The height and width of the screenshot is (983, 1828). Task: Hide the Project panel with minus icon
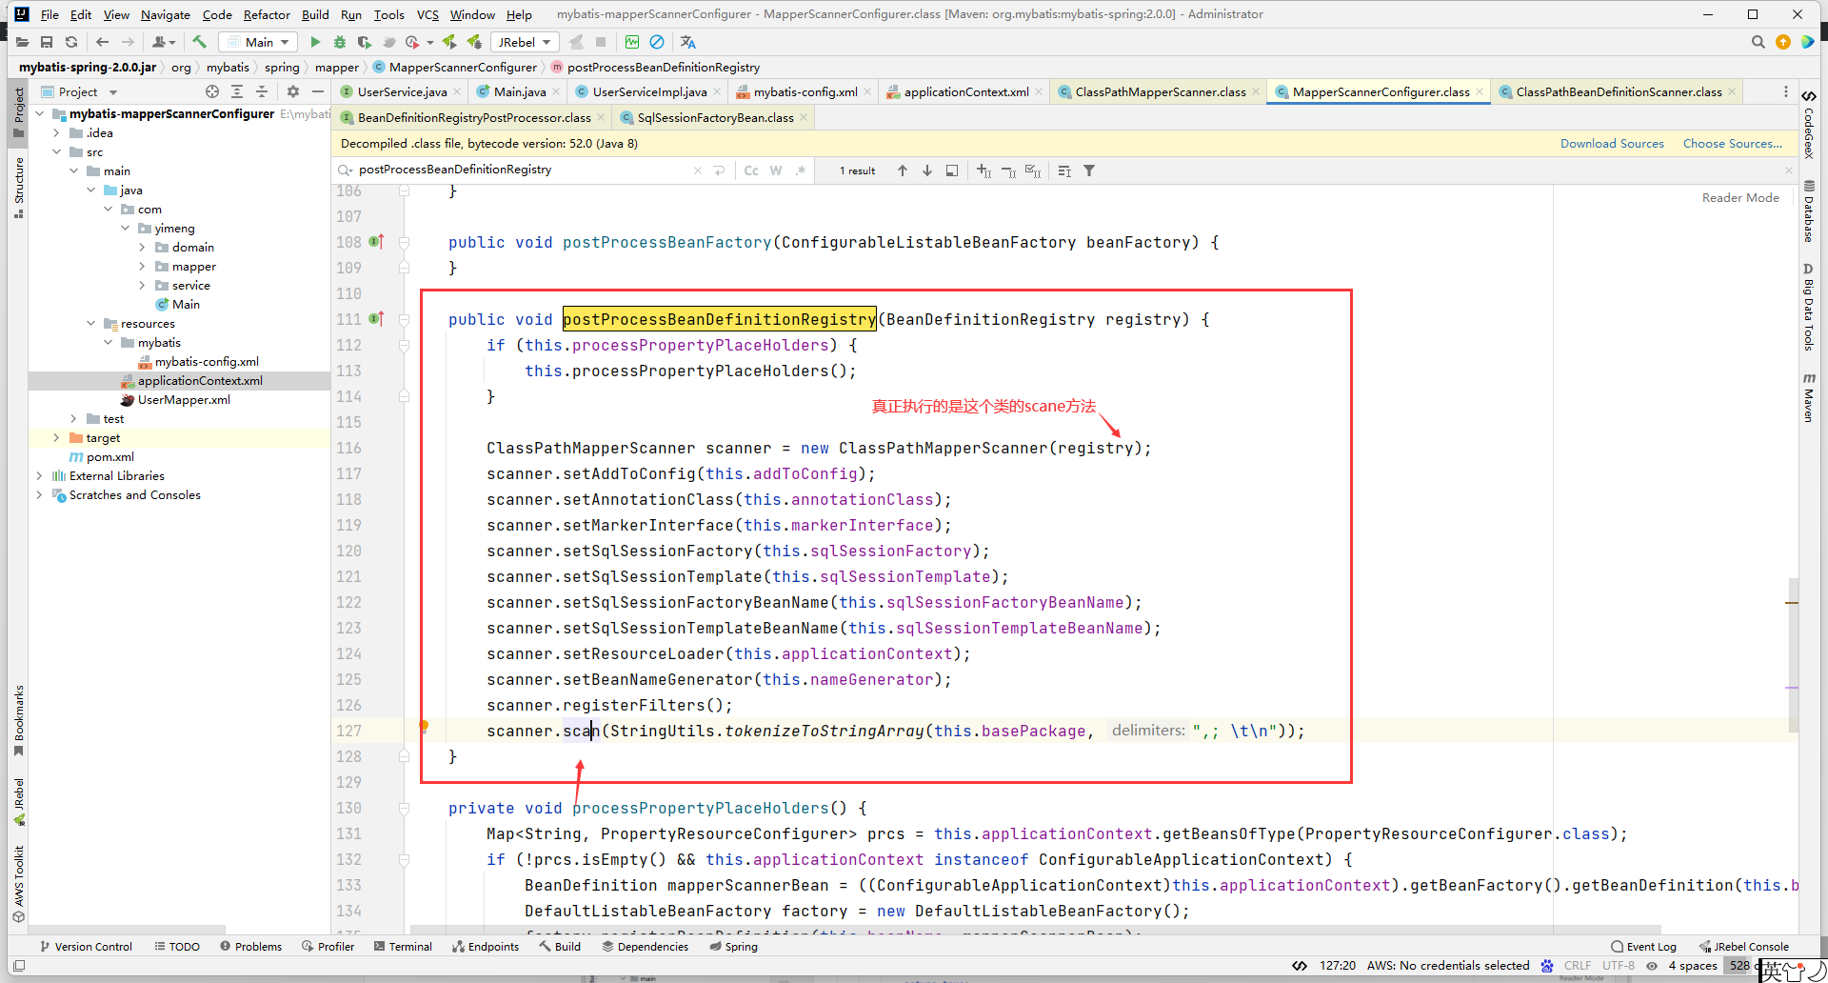coord(318,91)
